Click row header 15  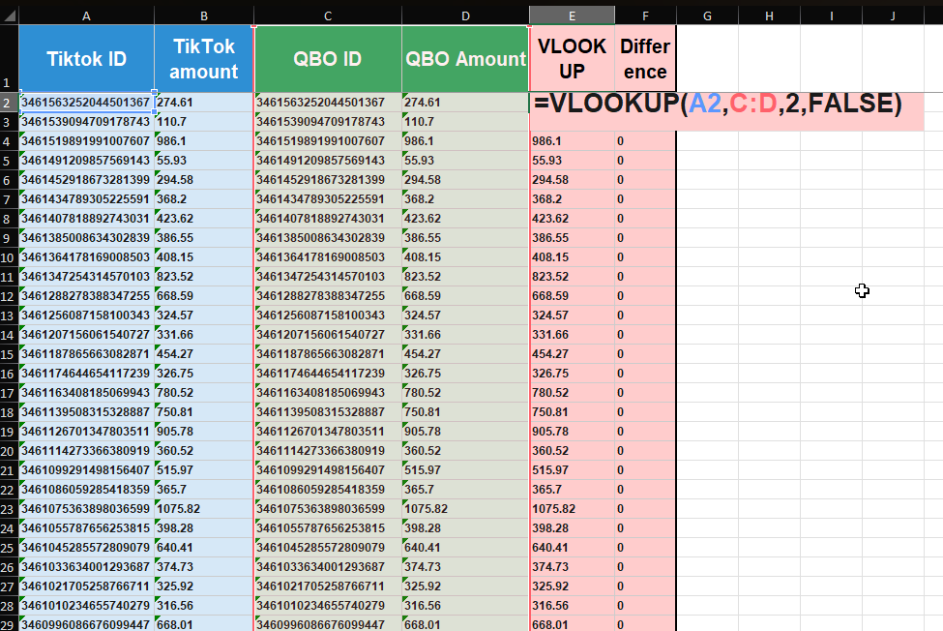pos(8,354)
